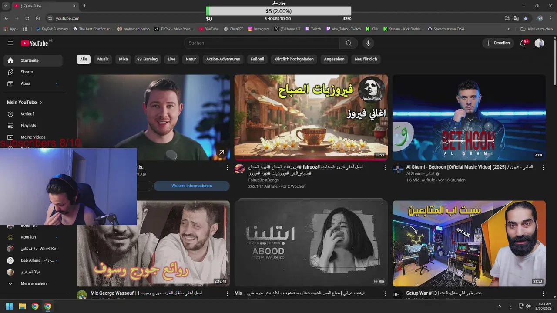Select the Fußball filter chip
The height and width of the screenshot is (313, 557).
tap(257, 59)
